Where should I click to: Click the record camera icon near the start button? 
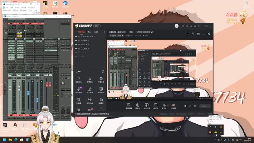point(185,106)
